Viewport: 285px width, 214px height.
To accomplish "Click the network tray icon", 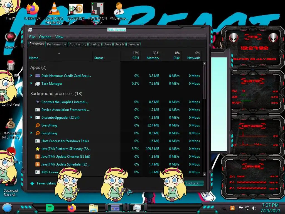I will pos(247,208).
